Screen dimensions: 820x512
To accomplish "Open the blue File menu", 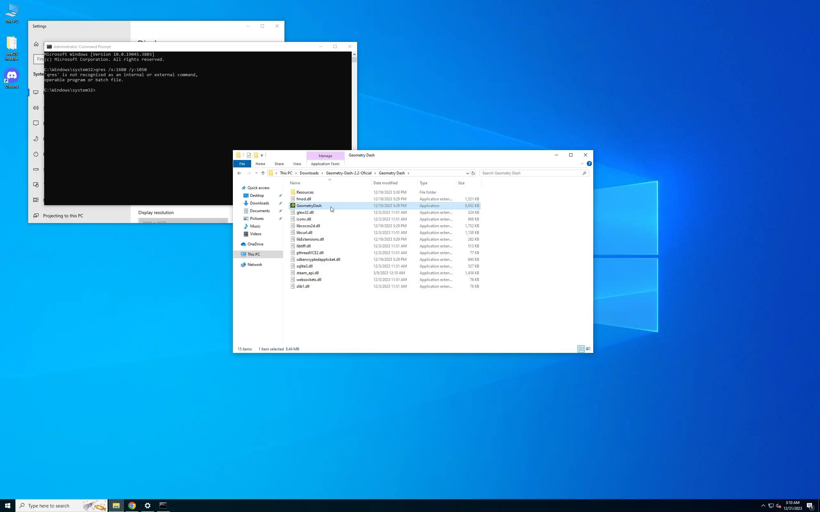I will tap(242, 164).
